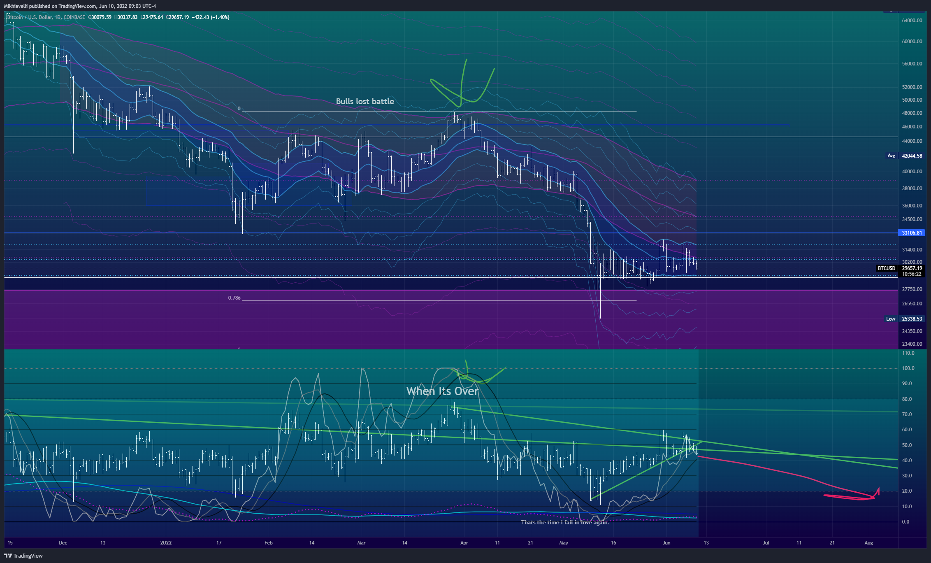Click the Jul label on the time axis
The height and width of the screenshot is (563, 931).
pyautogui.click(x=766, y=543)
